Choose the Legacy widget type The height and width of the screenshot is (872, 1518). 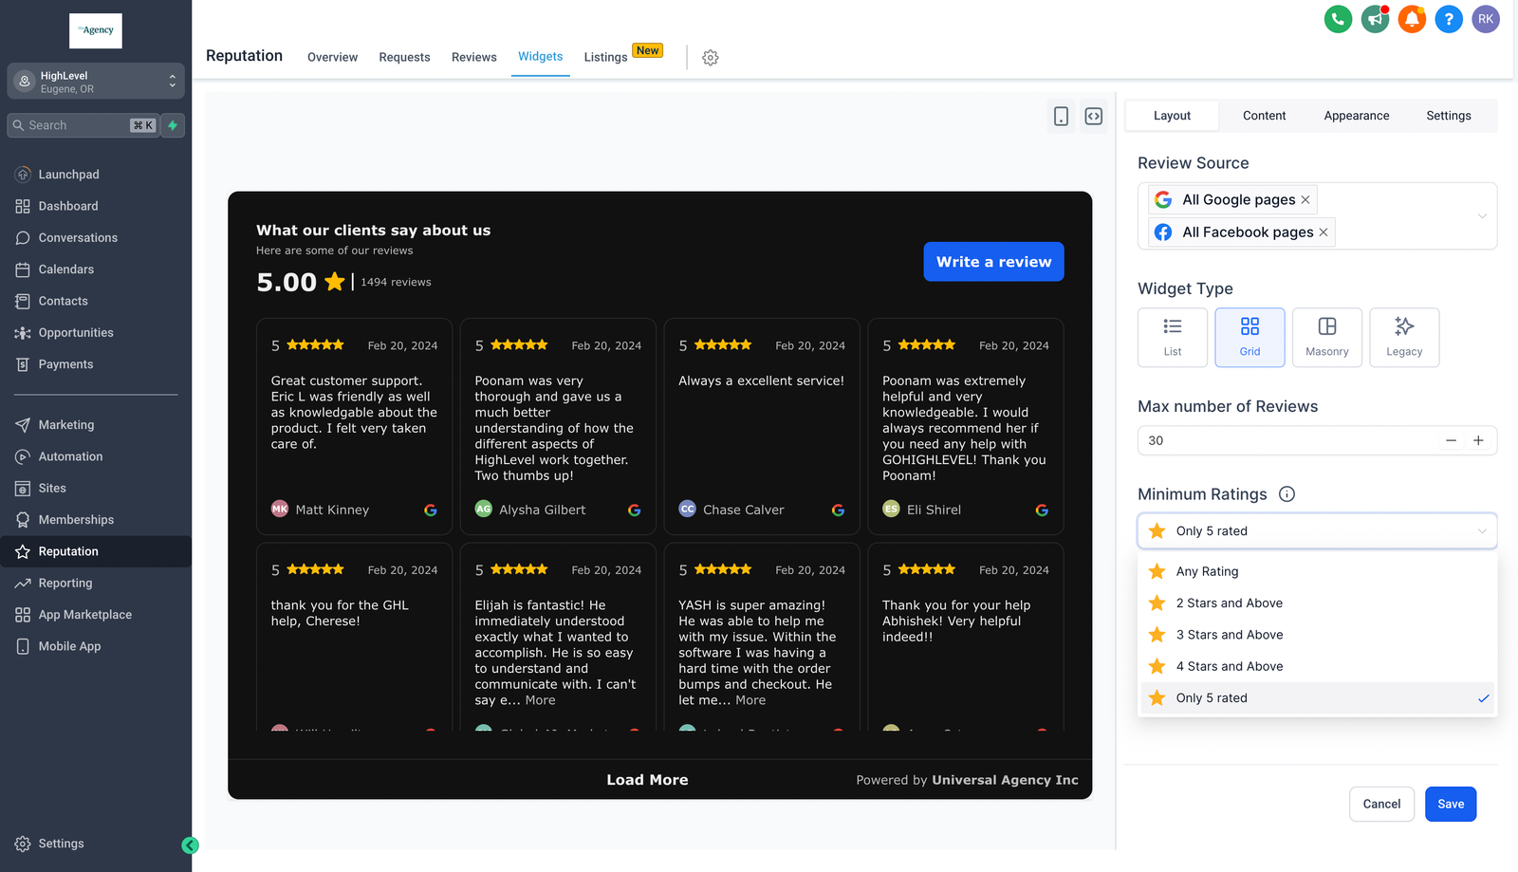(x=1404, y=337)
